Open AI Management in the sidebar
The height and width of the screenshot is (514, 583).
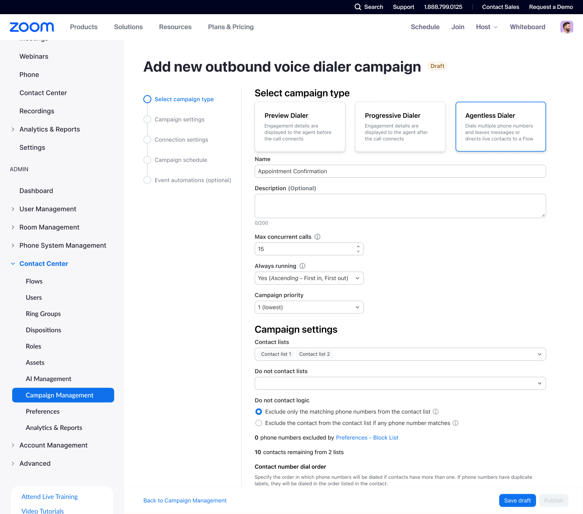[x=49, y=379]
